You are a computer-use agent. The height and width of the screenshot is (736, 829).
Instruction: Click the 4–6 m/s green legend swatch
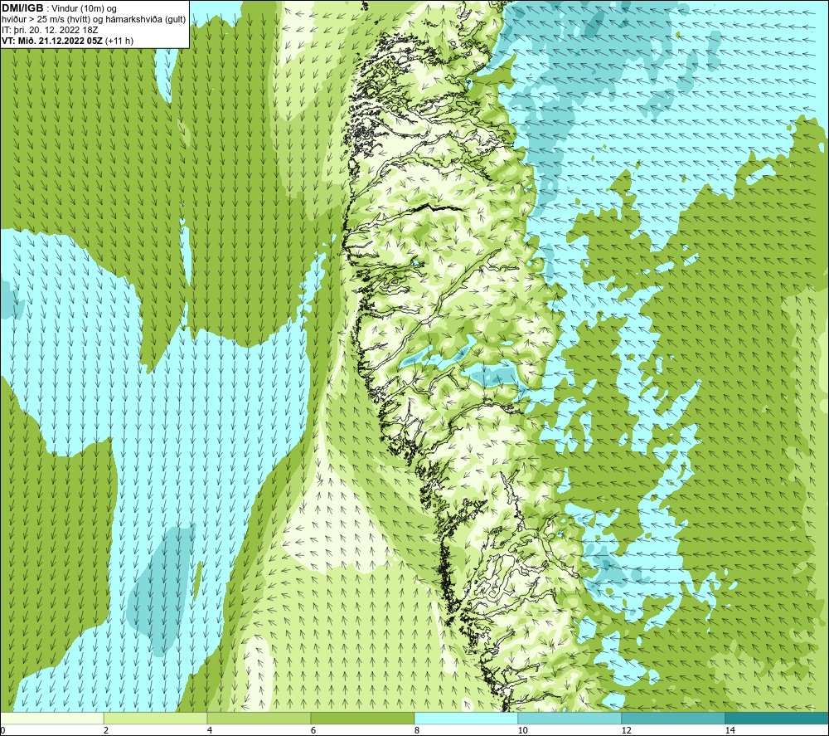pyautogui.click(x=259, y=718)
